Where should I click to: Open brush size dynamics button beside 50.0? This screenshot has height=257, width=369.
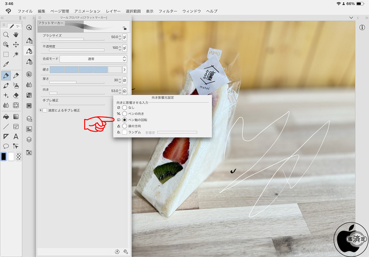[x=125, y=37]
